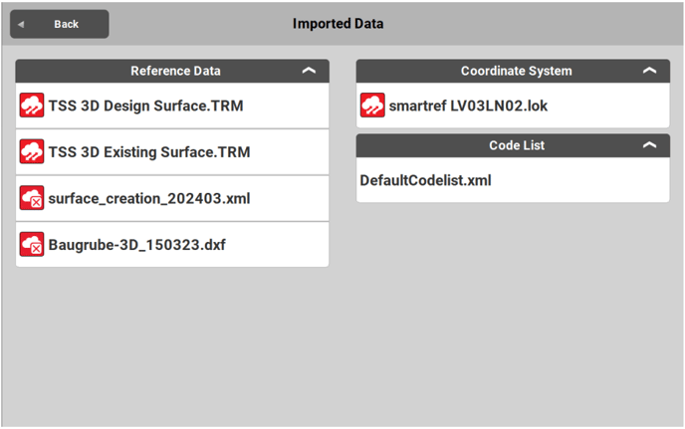Viewport: 685px width, 429px height.
Task: Collapse the Coordinate System section chevron
Action: [x=649, y=72]
